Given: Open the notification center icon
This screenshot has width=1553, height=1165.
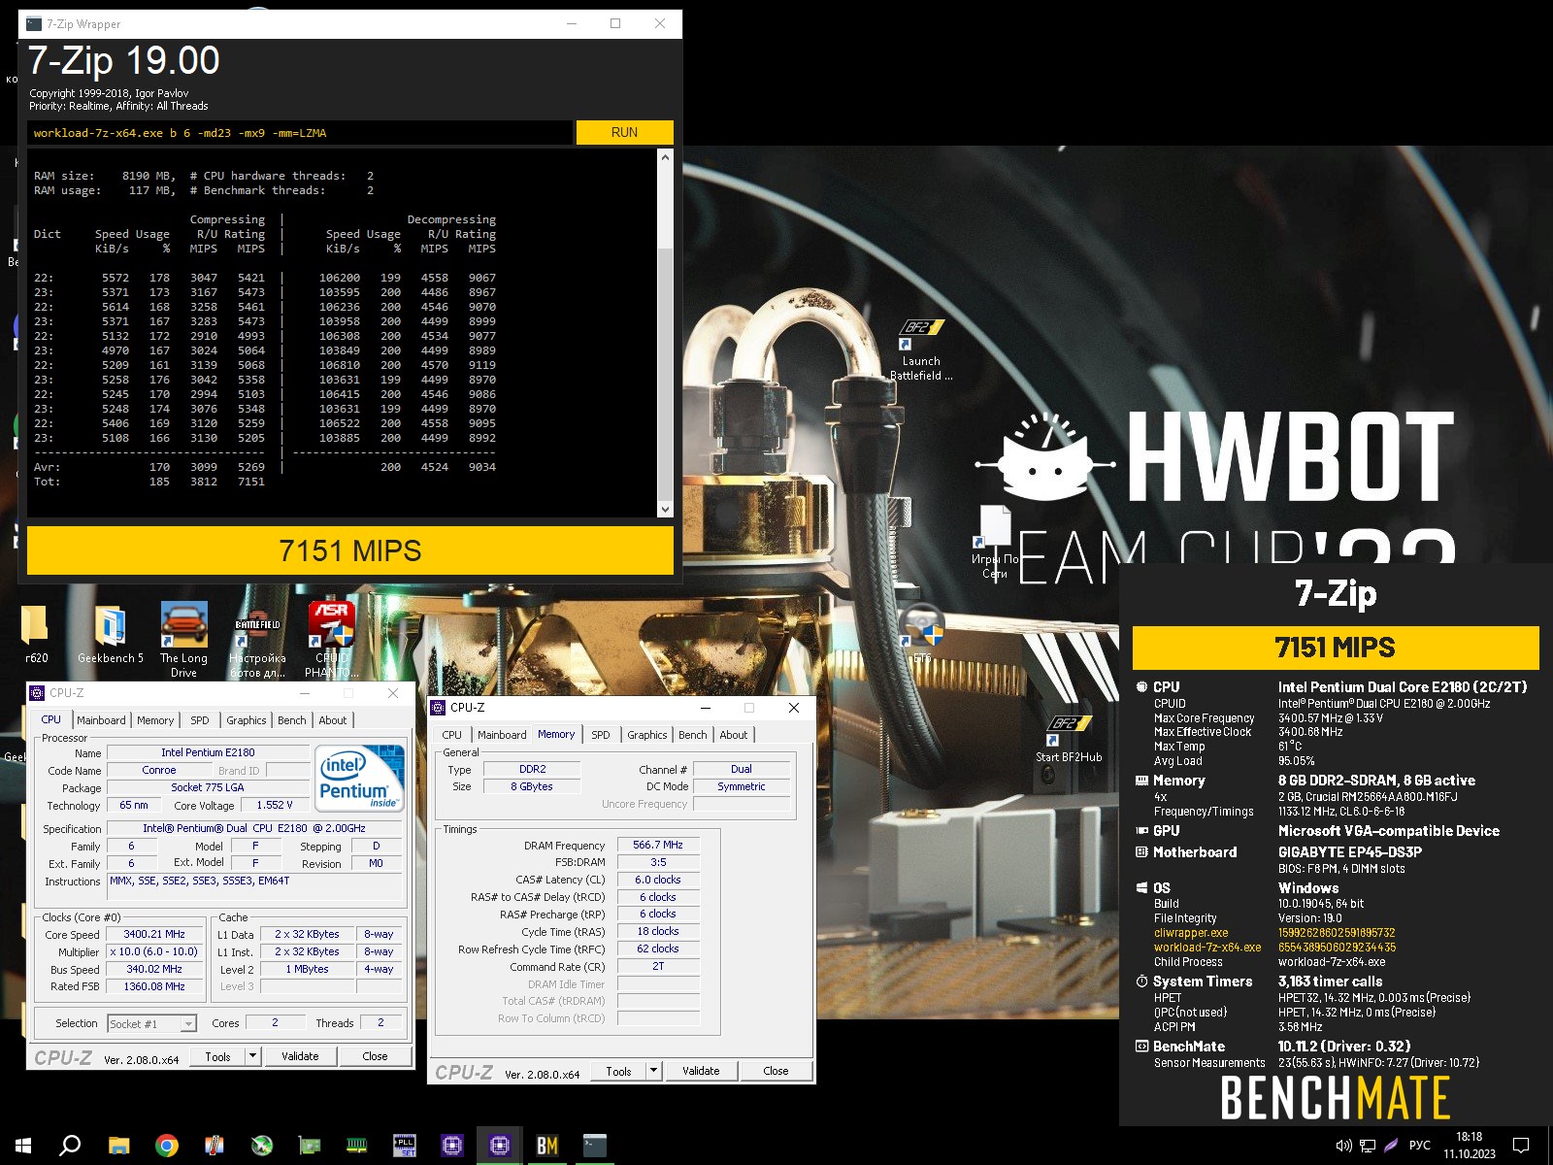Looking at the screenshot, I should point(1521,1146).
